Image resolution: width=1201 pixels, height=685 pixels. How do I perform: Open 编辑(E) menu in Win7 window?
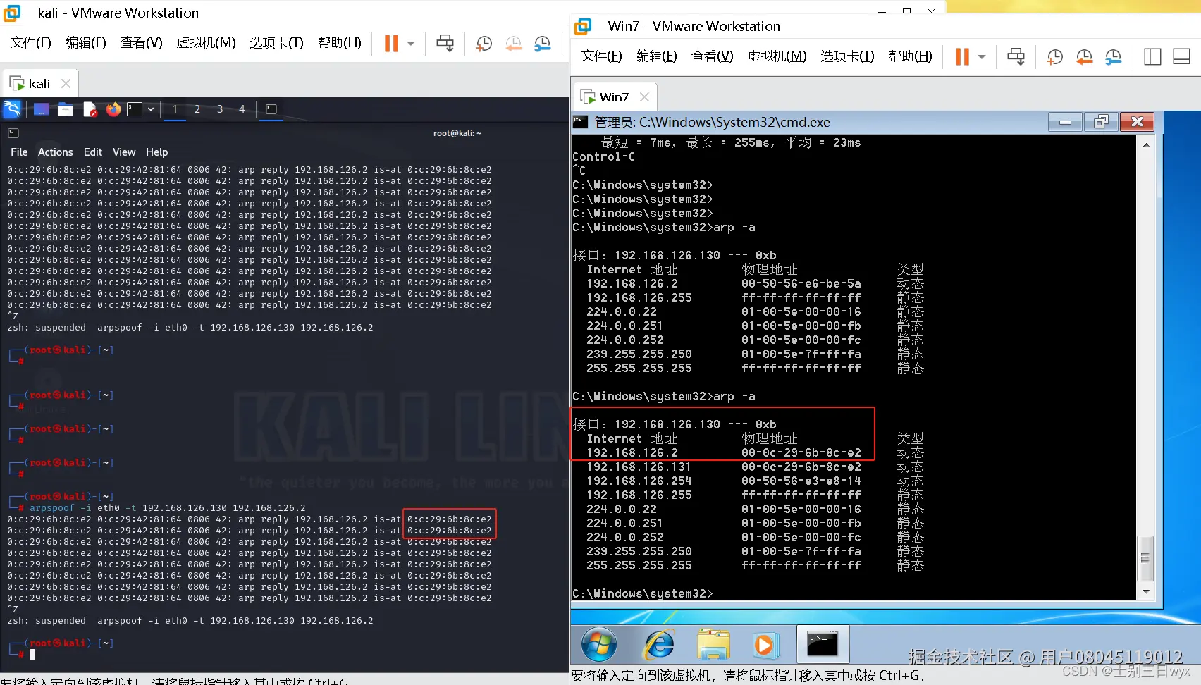[657, 56]
